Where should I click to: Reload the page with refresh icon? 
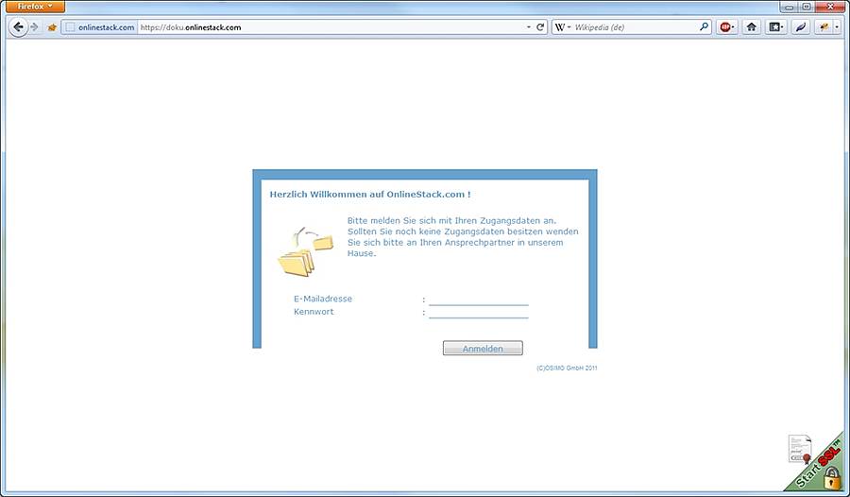coord(540,26)
